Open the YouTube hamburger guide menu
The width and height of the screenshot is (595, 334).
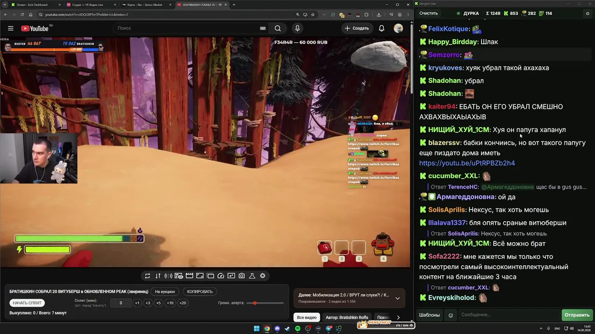(11, 28)
